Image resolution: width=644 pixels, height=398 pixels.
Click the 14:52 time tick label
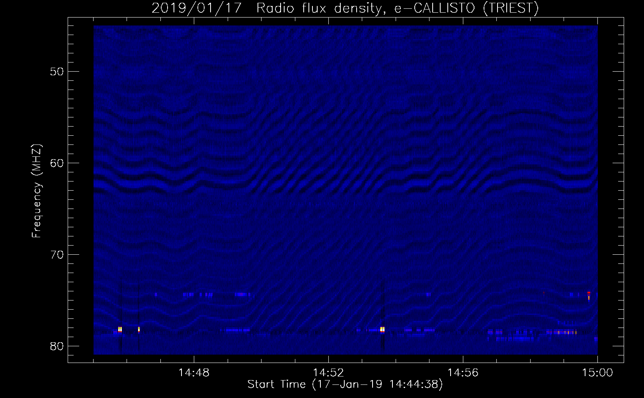point(328,373)
